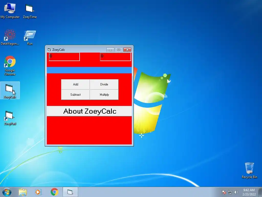Minimize the ZoeyCalc window
Viewport: 262px width, 197px height.
[x=110, y=50]
